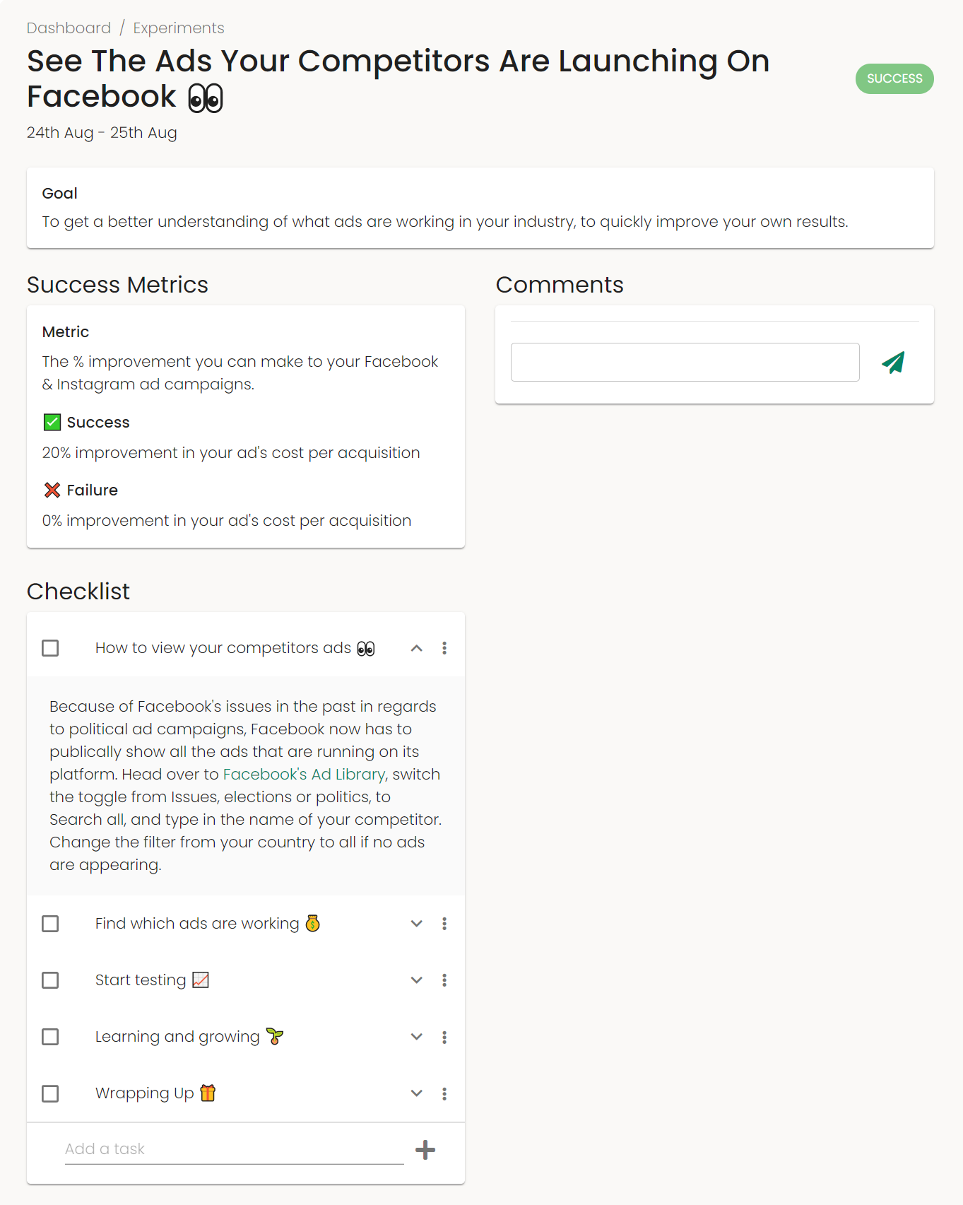The image size is (963, 1205).
Task: Open Facebook's Ad Library link
Action: click(305, 775)
